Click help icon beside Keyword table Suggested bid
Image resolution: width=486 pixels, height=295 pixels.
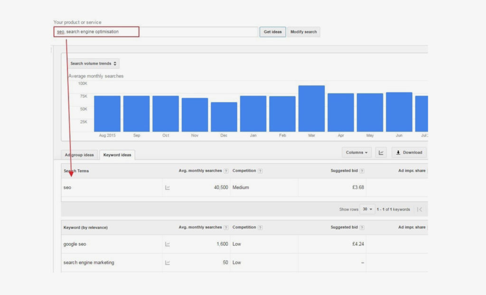[x=362, y=228]
